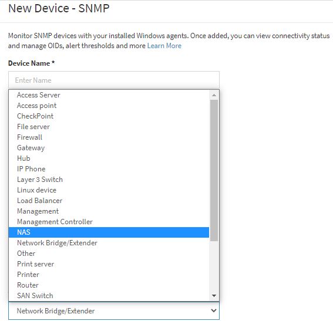
Task: Pick Layer 3 Switch device type
Action: click(109, 180)
